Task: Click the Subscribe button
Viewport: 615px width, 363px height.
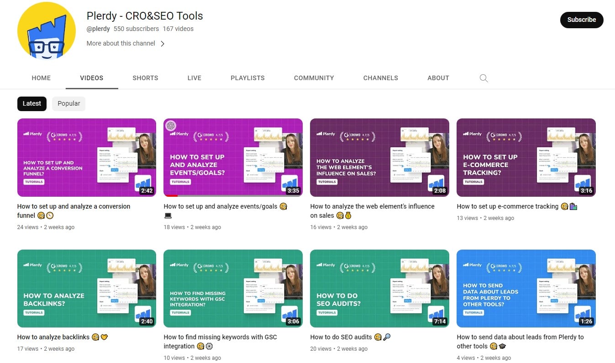Action: click(581, 20)
